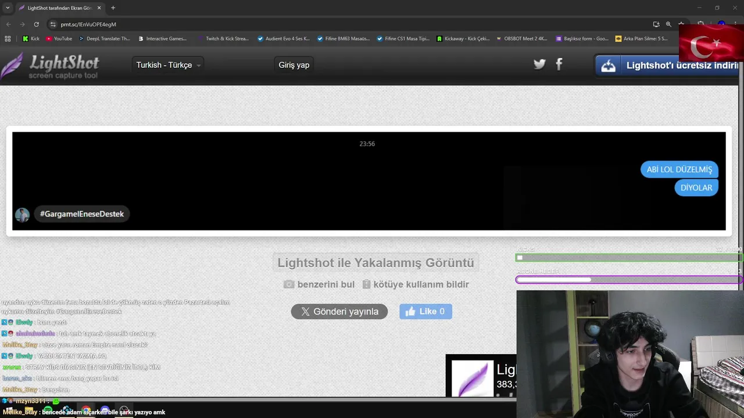Open the tab search dropdown arrow
This screenshot has height=418, width=744.
point(8,8)
